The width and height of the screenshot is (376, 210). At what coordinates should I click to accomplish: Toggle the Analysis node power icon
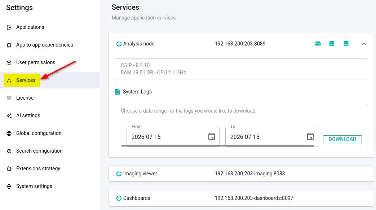click(x=119, y=44)
